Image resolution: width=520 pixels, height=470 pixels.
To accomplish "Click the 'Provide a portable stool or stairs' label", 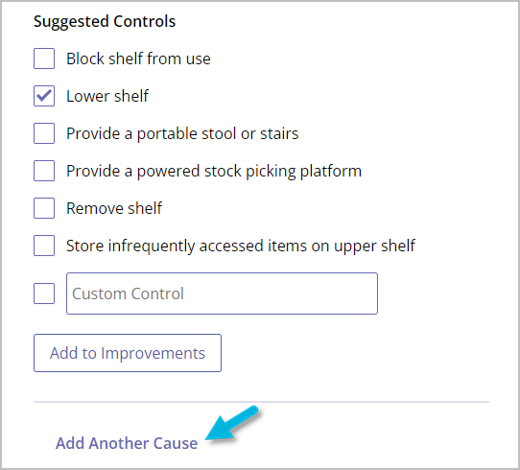I will [x=182, y=134].
